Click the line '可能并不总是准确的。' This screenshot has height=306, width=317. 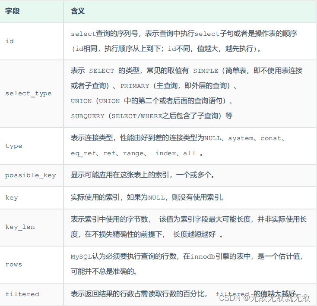(x=104, y=272)
